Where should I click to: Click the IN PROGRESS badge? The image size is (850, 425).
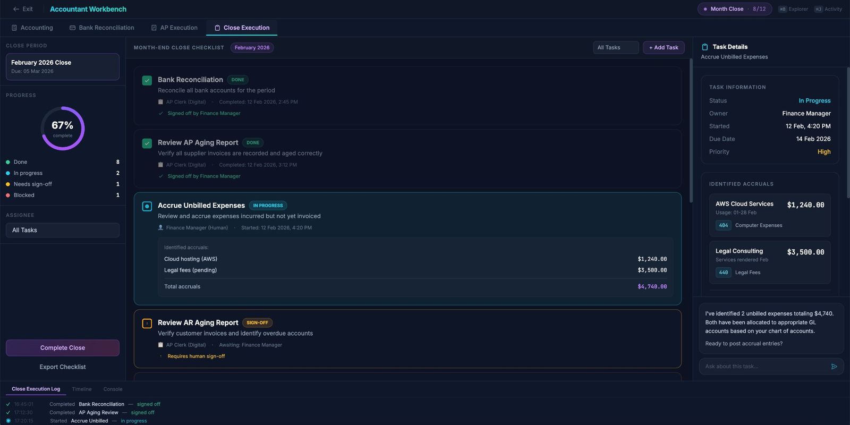tap(268, 206)
